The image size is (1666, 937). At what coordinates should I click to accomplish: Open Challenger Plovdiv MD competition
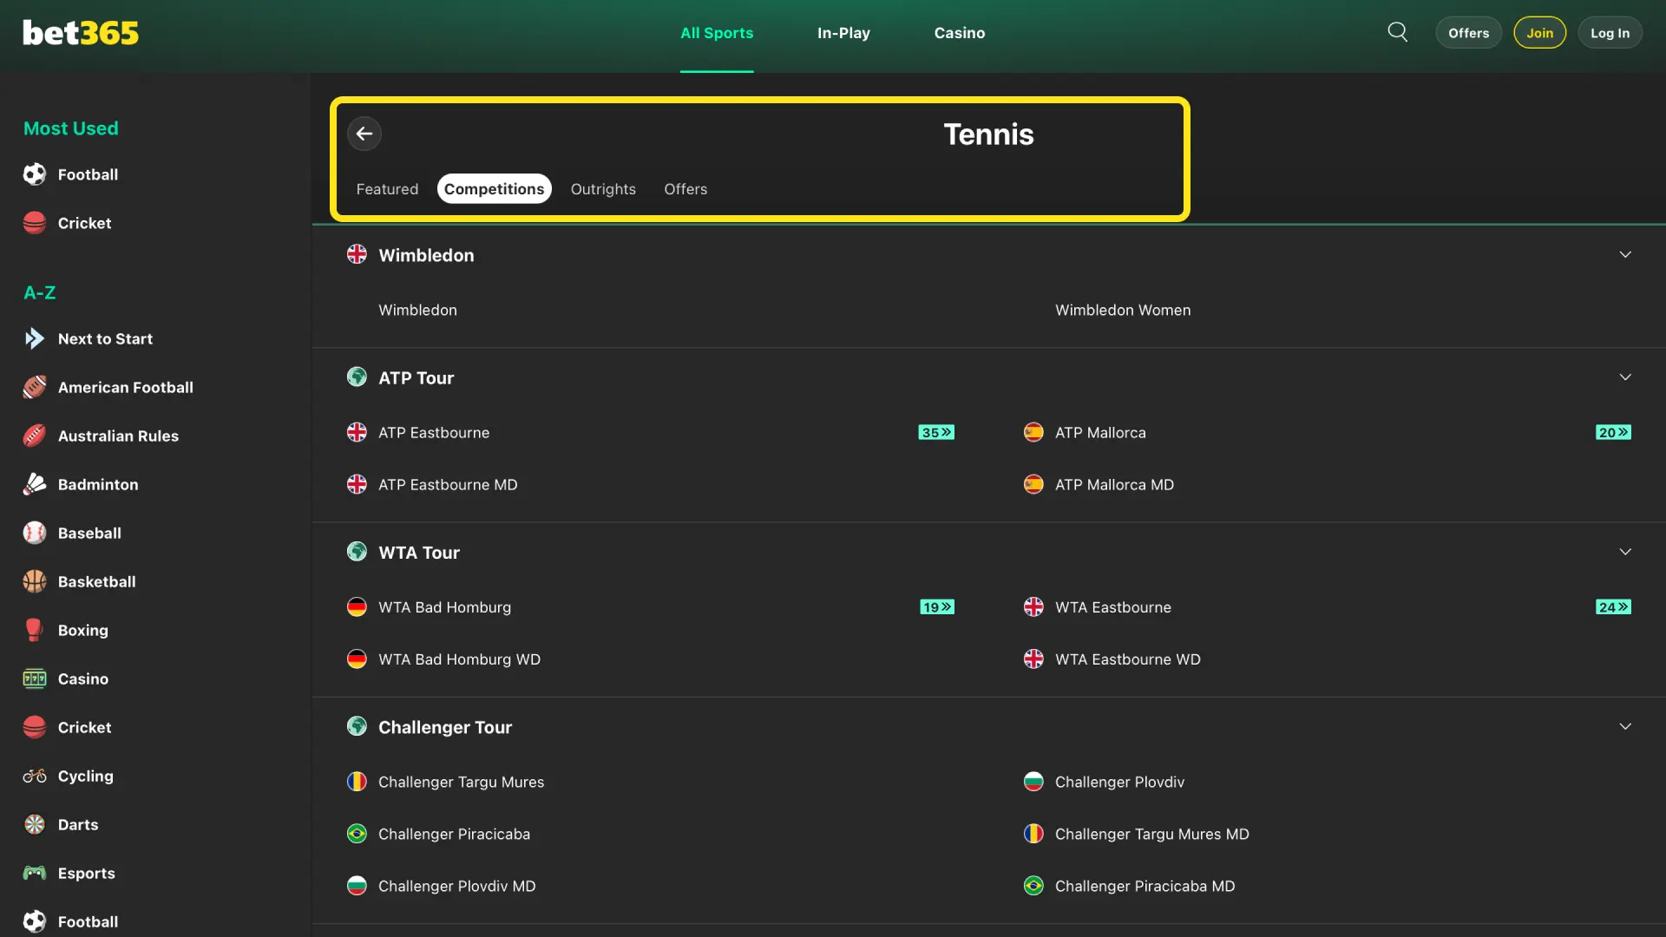[457, 886]
